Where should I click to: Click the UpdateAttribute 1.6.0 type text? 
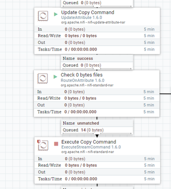(x=82, y=17)
